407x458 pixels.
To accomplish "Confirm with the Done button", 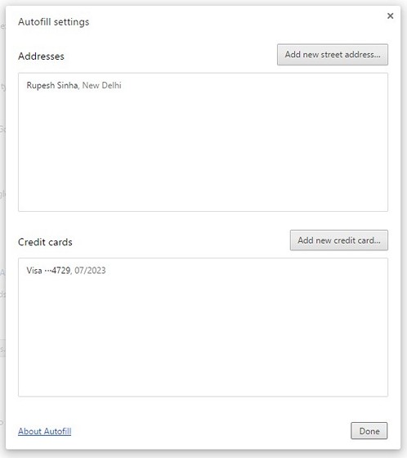I will click(x=369, y=431).
